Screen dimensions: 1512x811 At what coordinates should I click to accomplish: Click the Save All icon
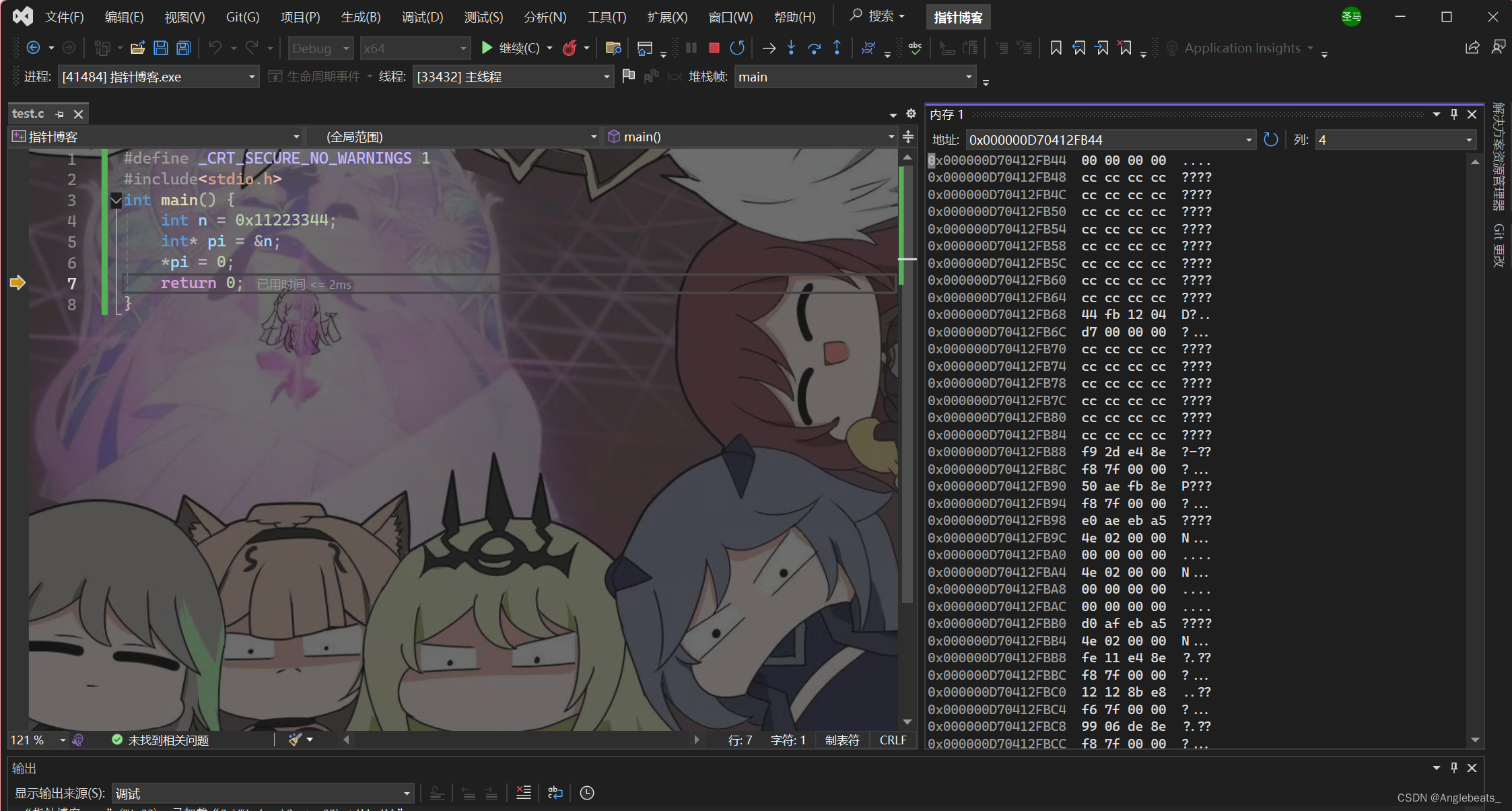point(183,48)
